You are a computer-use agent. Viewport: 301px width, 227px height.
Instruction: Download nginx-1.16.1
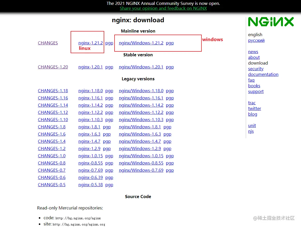pyautogui.click(x=91, y=98)
